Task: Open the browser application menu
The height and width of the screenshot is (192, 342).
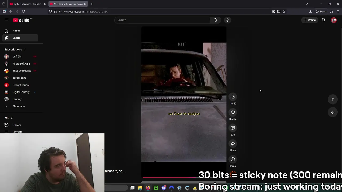Action: [338, 11]
